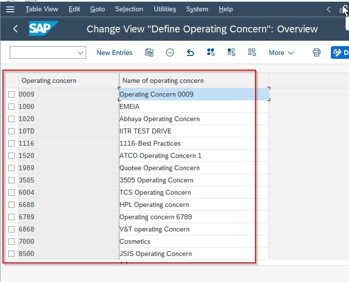Click the 1116-Best Practices name field

[x=194, y=143]
